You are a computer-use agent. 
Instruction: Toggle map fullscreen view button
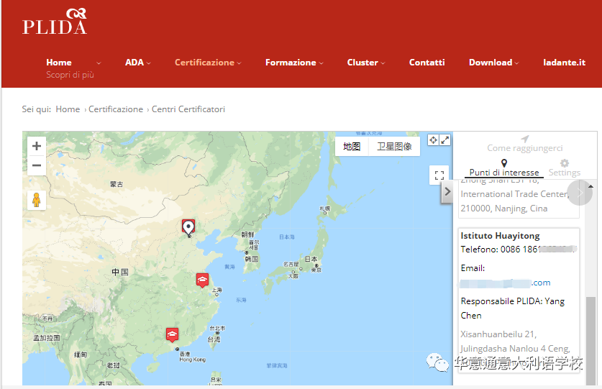coord(439,175)
